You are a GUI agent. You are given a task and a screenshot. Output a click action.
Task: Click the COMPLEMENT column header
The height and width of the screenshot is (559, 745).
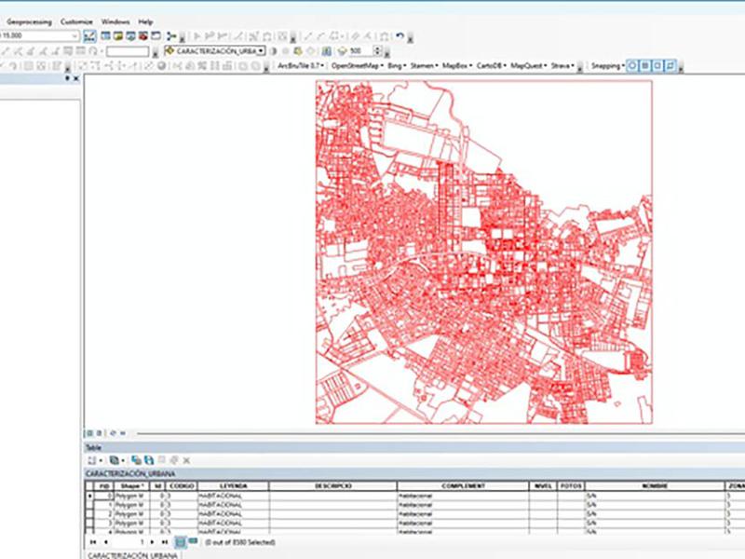(x=463, y=486)
